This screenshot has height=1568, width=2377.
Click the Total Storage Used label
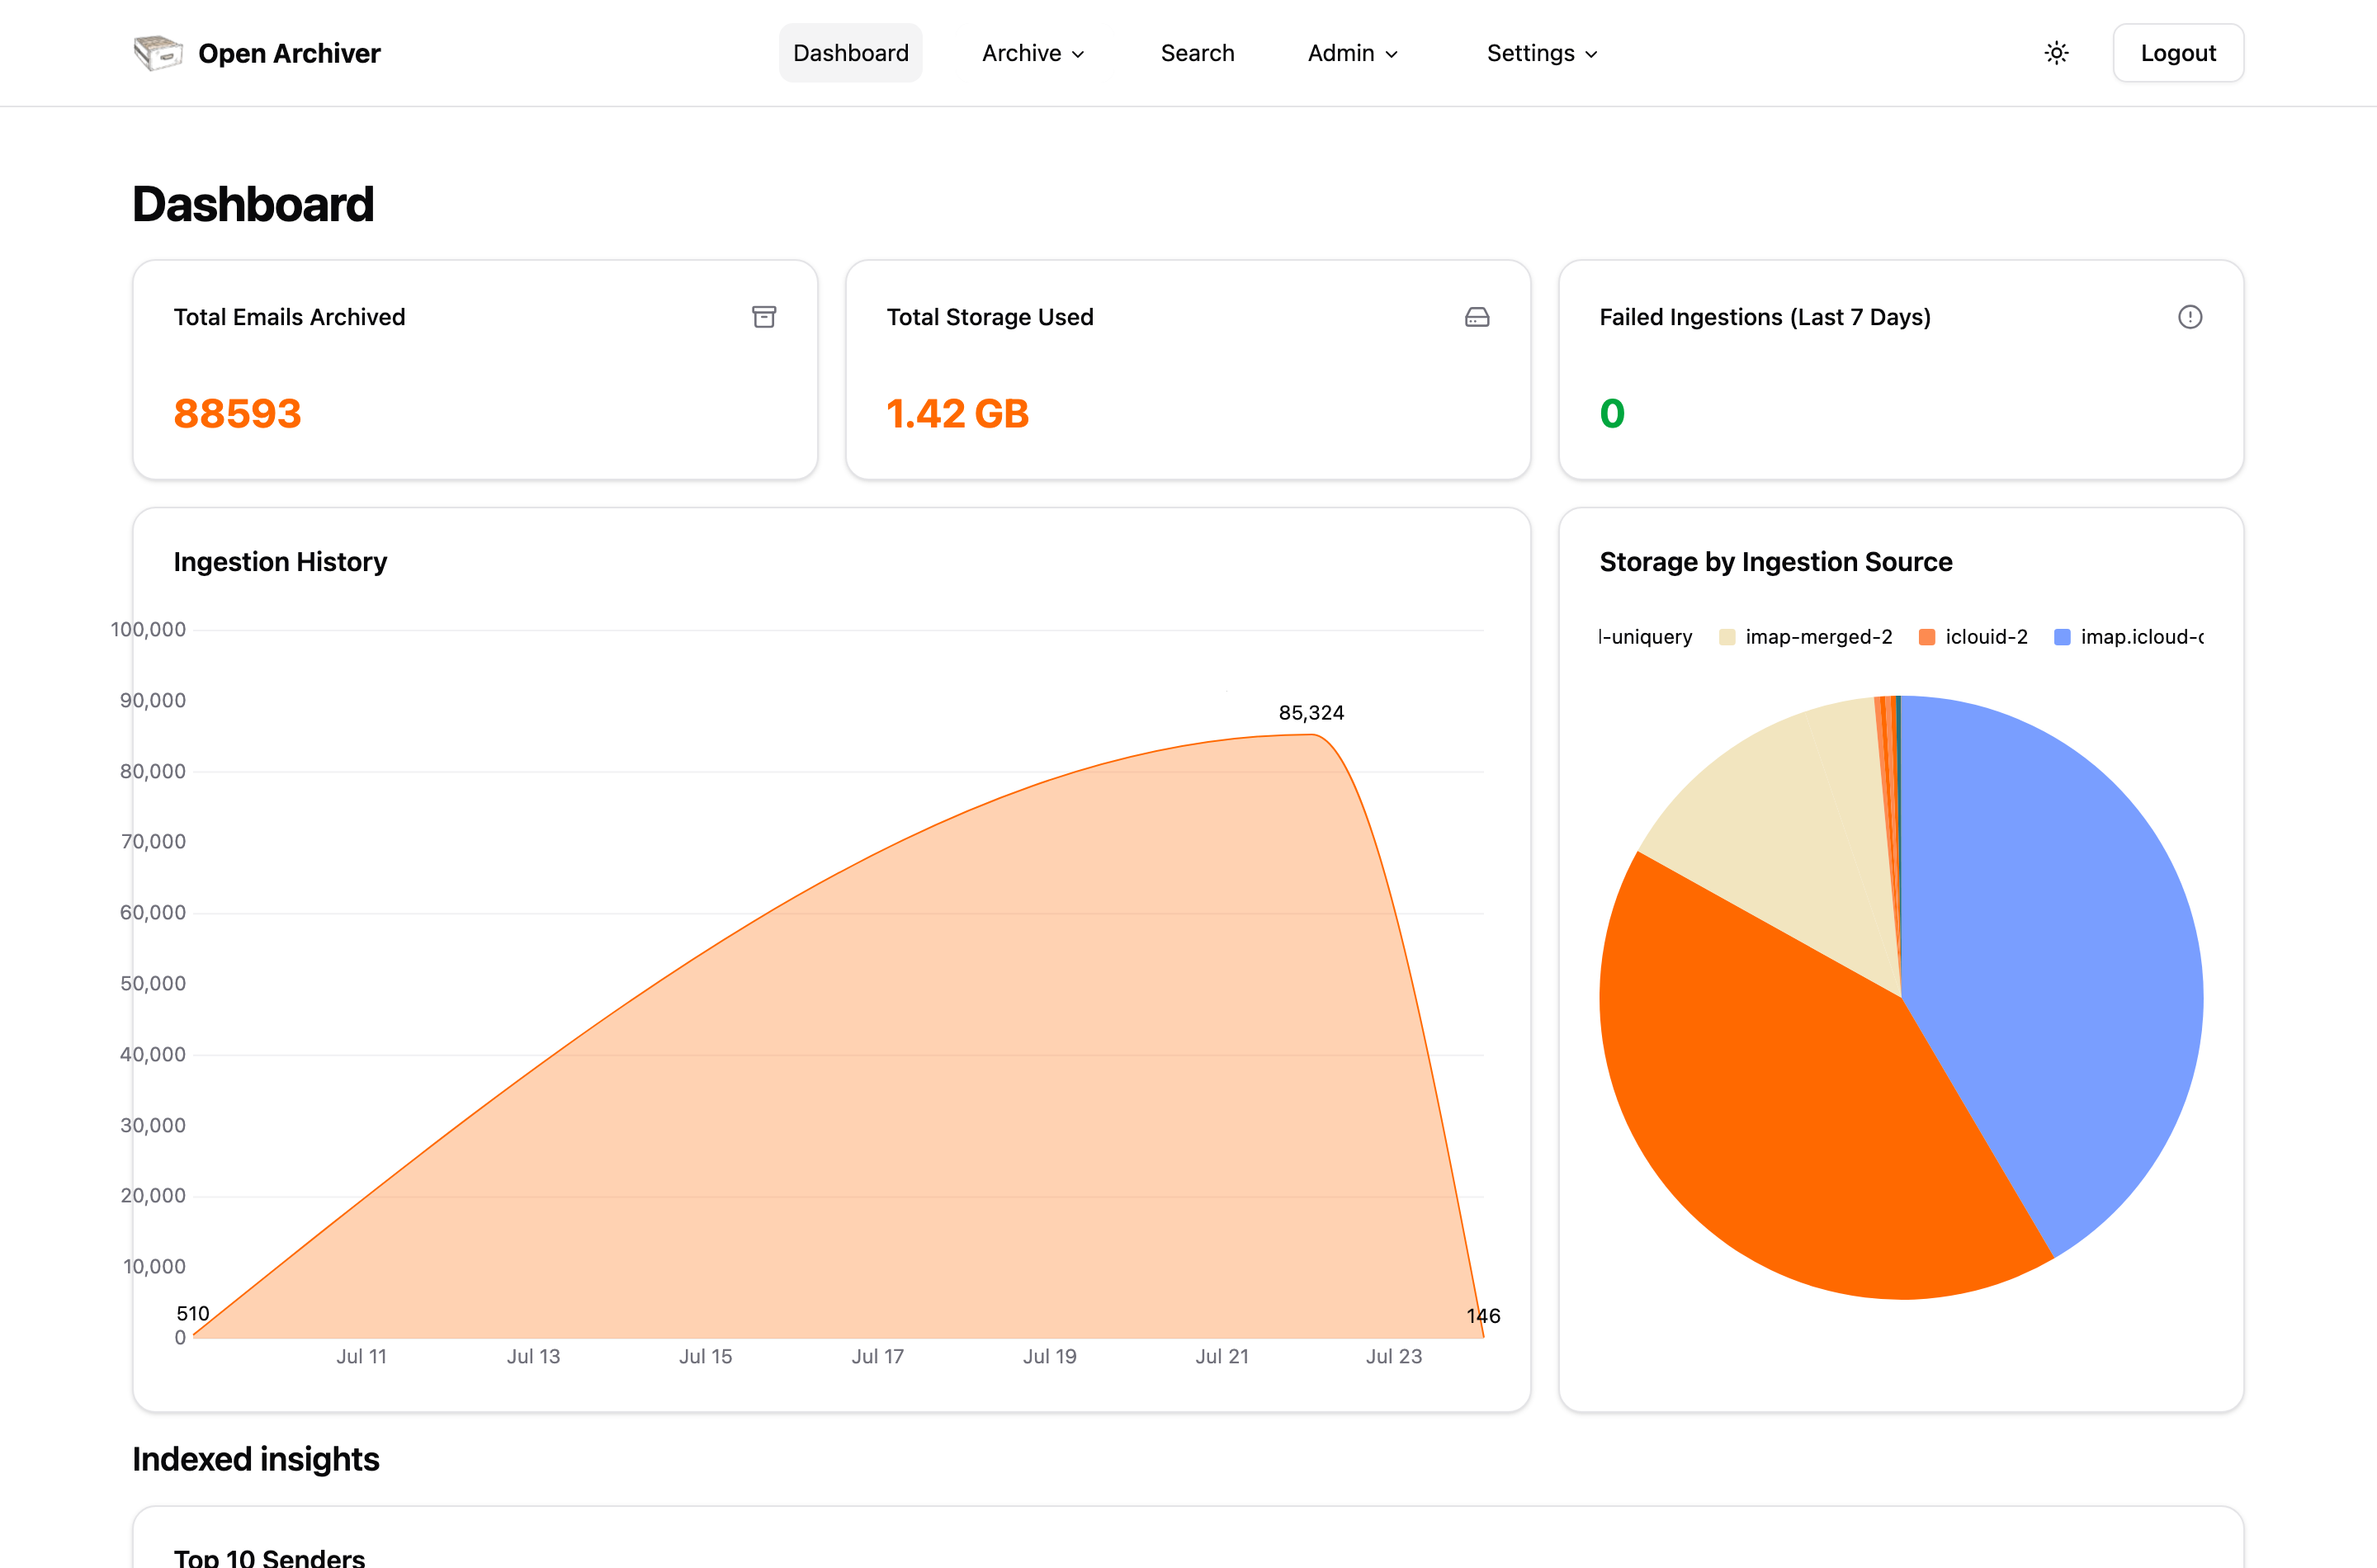(990, 317)
